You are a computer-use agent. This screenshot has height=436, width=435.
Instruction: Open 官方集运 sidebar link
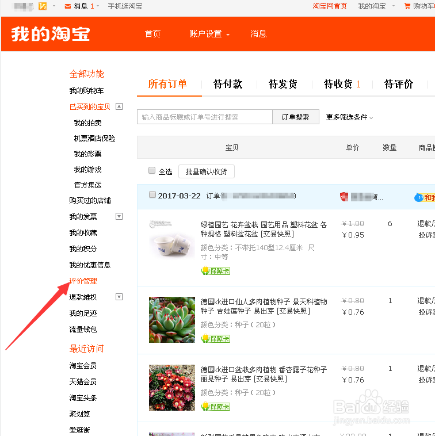point(87,185)
